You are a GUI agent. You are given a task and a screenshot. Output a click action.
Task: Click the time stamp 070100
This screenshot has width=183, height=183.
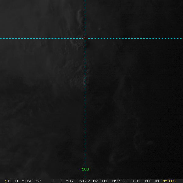tap(101, 181)
